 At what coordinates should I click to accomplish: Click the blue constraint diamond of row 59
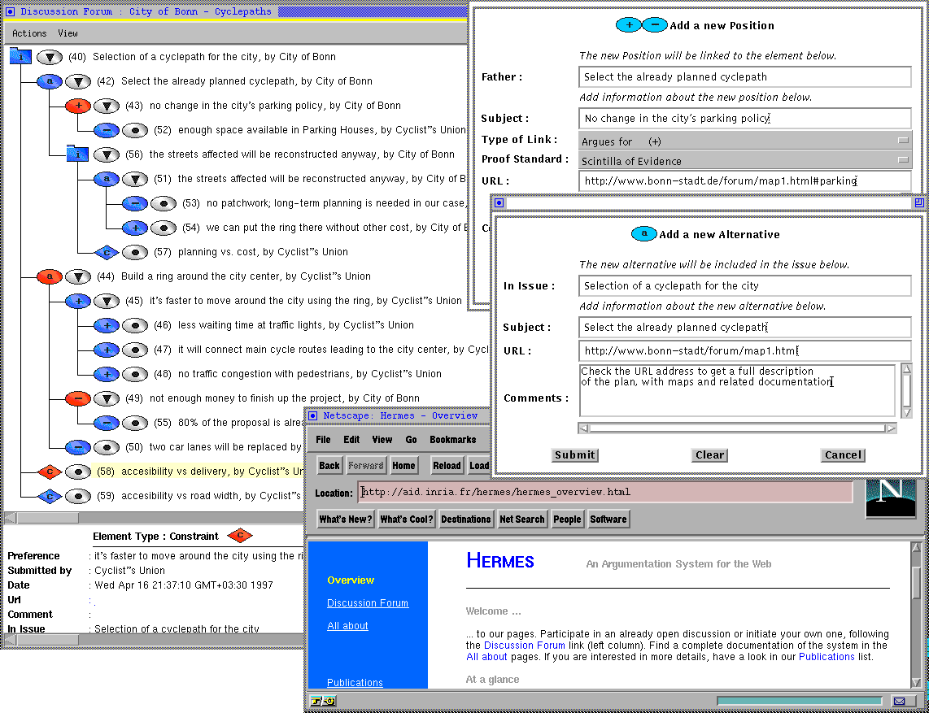(50, 496)
